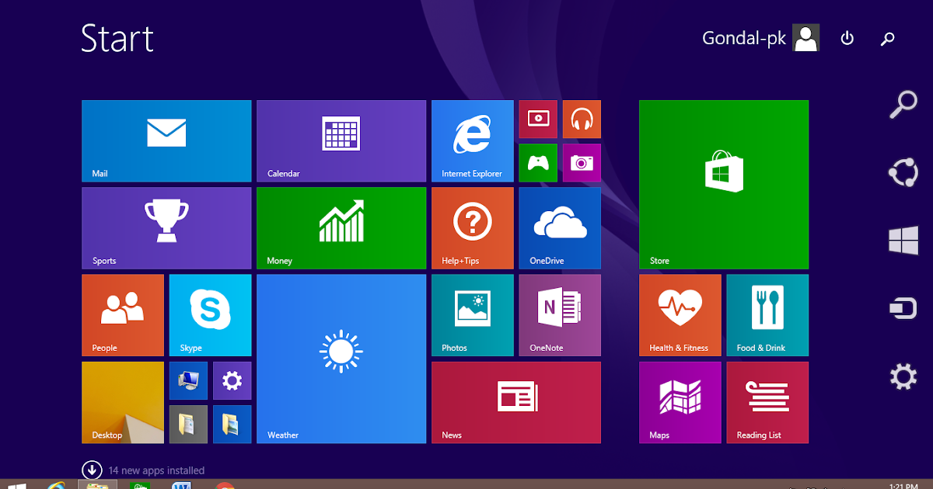Click the "Start" heading text

tap(117, 39)
